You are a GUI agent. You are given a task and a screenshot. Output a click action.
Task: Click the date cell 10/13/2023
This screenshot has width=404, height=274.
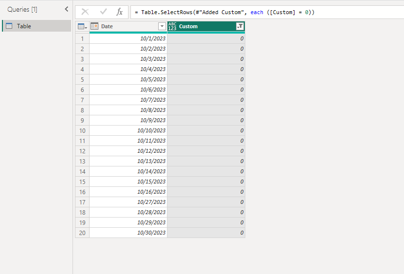pos(129,161)
